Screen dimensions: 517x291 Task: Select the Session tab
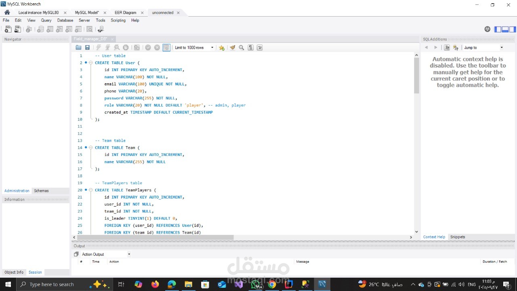click(x=35, y=272)
